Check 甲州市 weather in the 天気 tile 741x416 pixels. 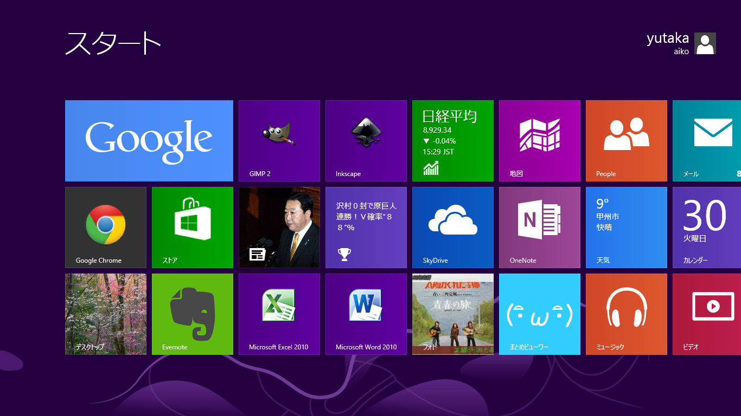(626, 227)
